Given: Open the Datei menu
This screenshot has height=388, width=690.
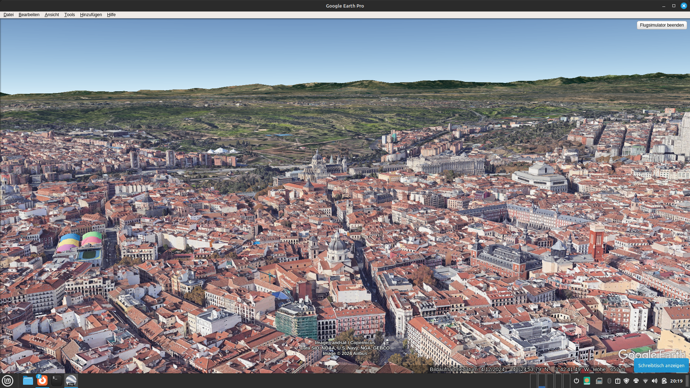Looking at the screenshot, I should pos(8,15).
